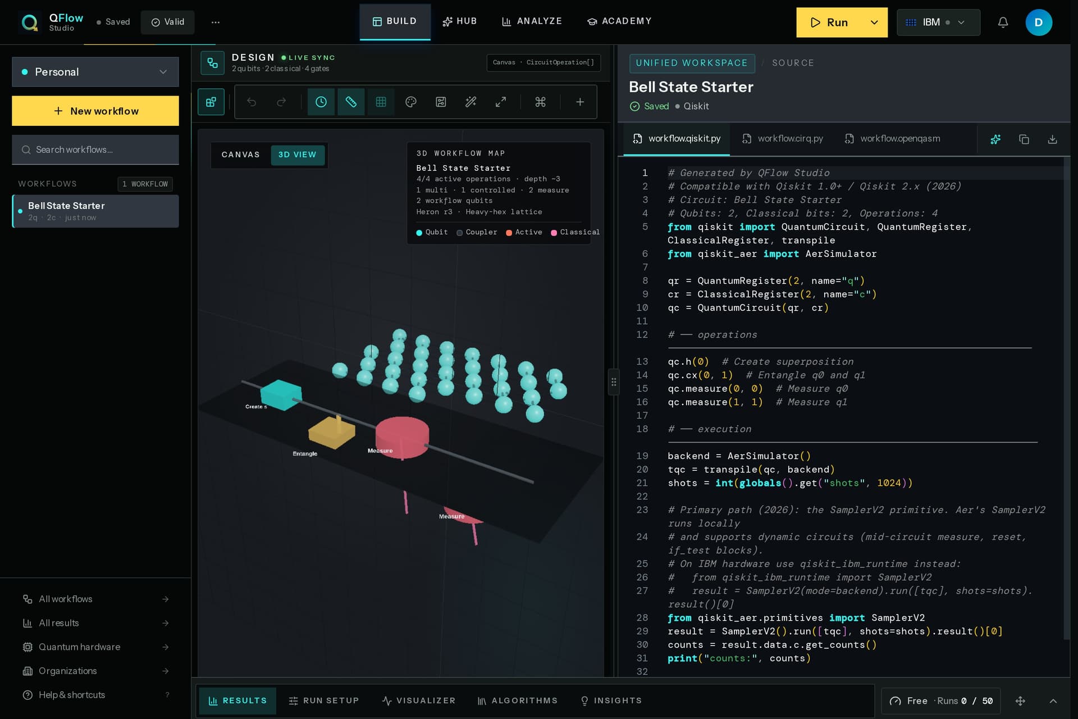Click the save snapshot toolbar icon

pyautogui.click(x=441, y=102)
